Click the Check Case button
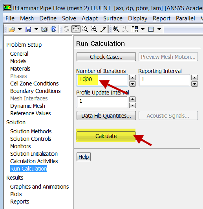 pos(106,57)
